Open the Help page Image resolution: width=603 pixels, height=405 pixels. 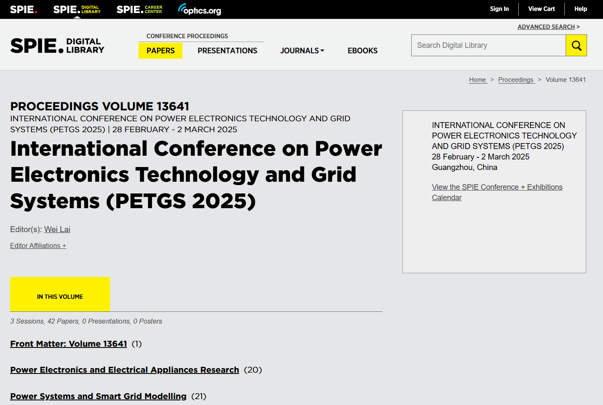click(581, 9)
